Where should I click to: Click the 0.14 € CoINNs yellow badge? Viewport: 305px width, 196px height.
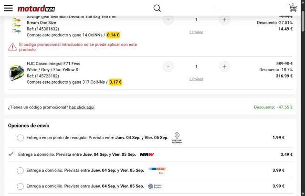pos(113,35)
